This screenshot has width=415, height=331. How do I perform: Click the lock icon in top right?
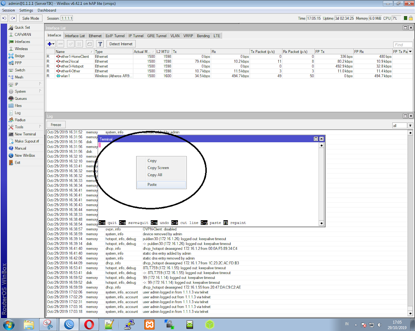(411, 18)
